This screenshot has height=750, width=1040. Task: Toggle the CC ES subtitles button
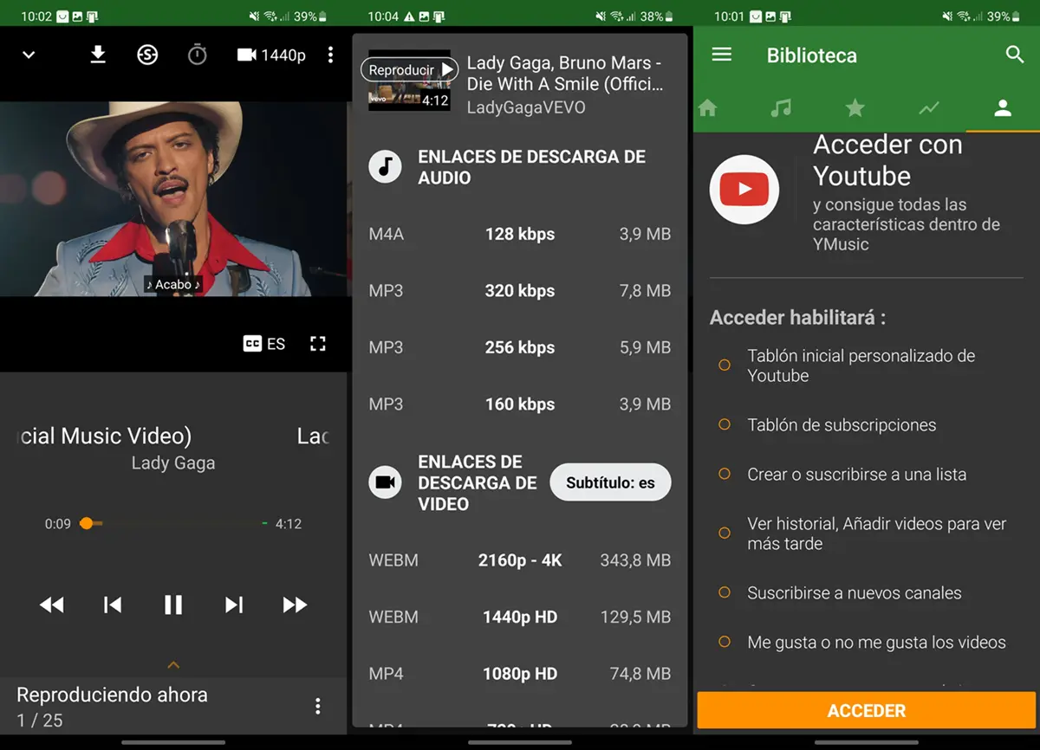pos(264,344)
